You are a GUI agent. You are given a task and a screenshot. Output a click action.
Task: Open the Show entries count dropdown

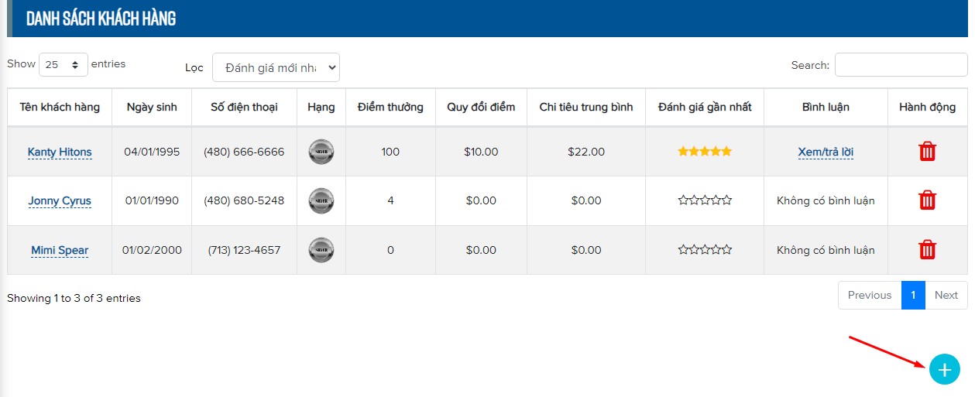(63, 65)
